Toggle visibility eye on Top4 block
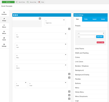109x102 pixels. 66,34
